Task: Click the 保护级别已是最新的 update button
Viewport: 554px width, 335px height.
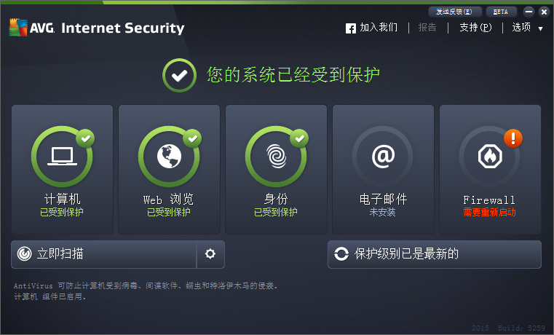Action: click(434, 254)
